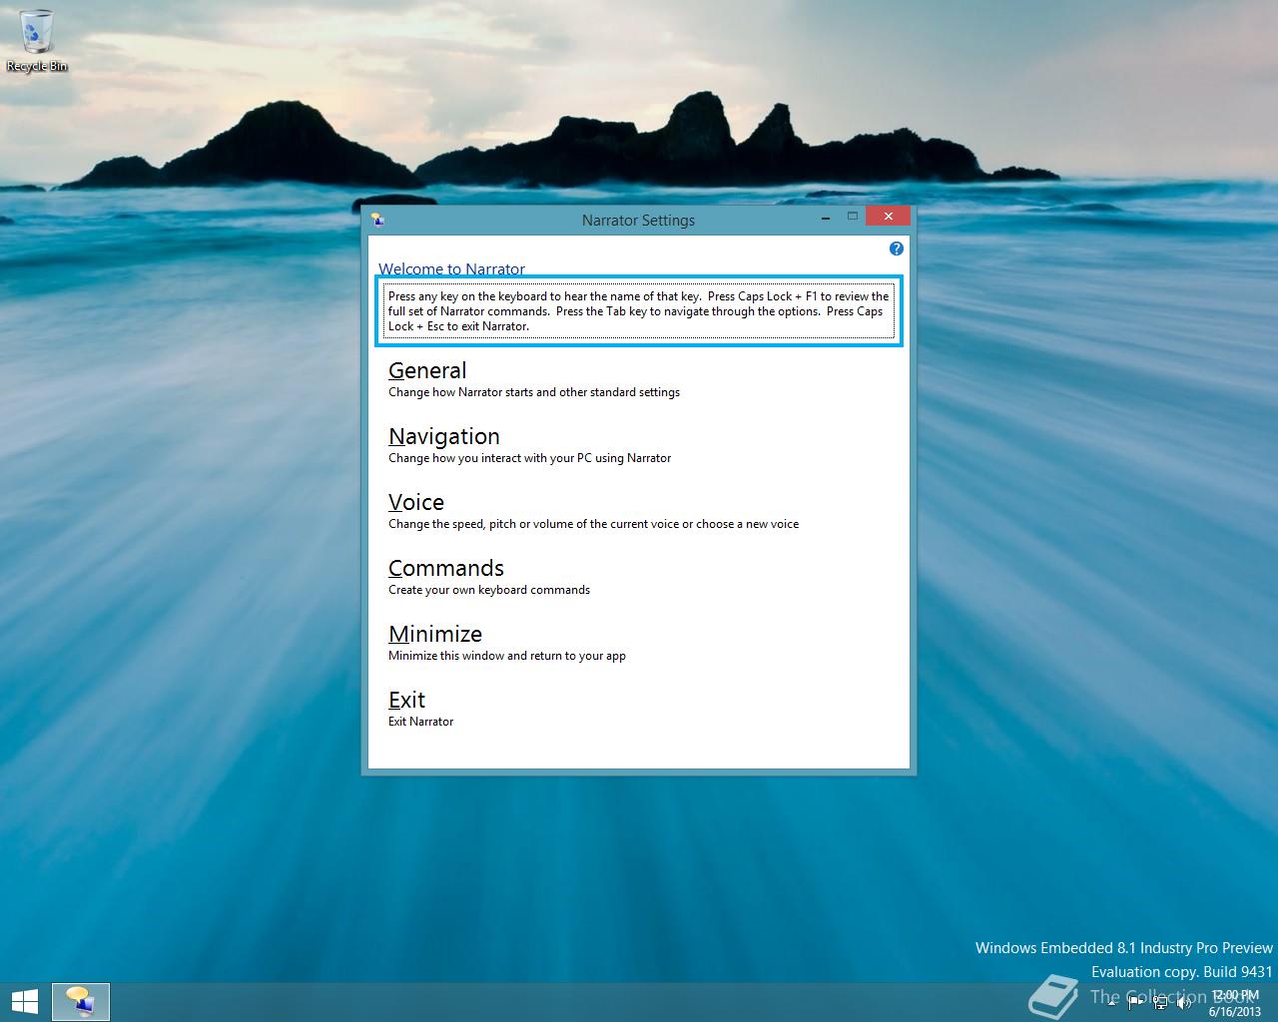The width and height of the screenshot is (1278, 1022).
Task: Click the 'Welcome to Narrator' heading
Action: tap(451, 268)
